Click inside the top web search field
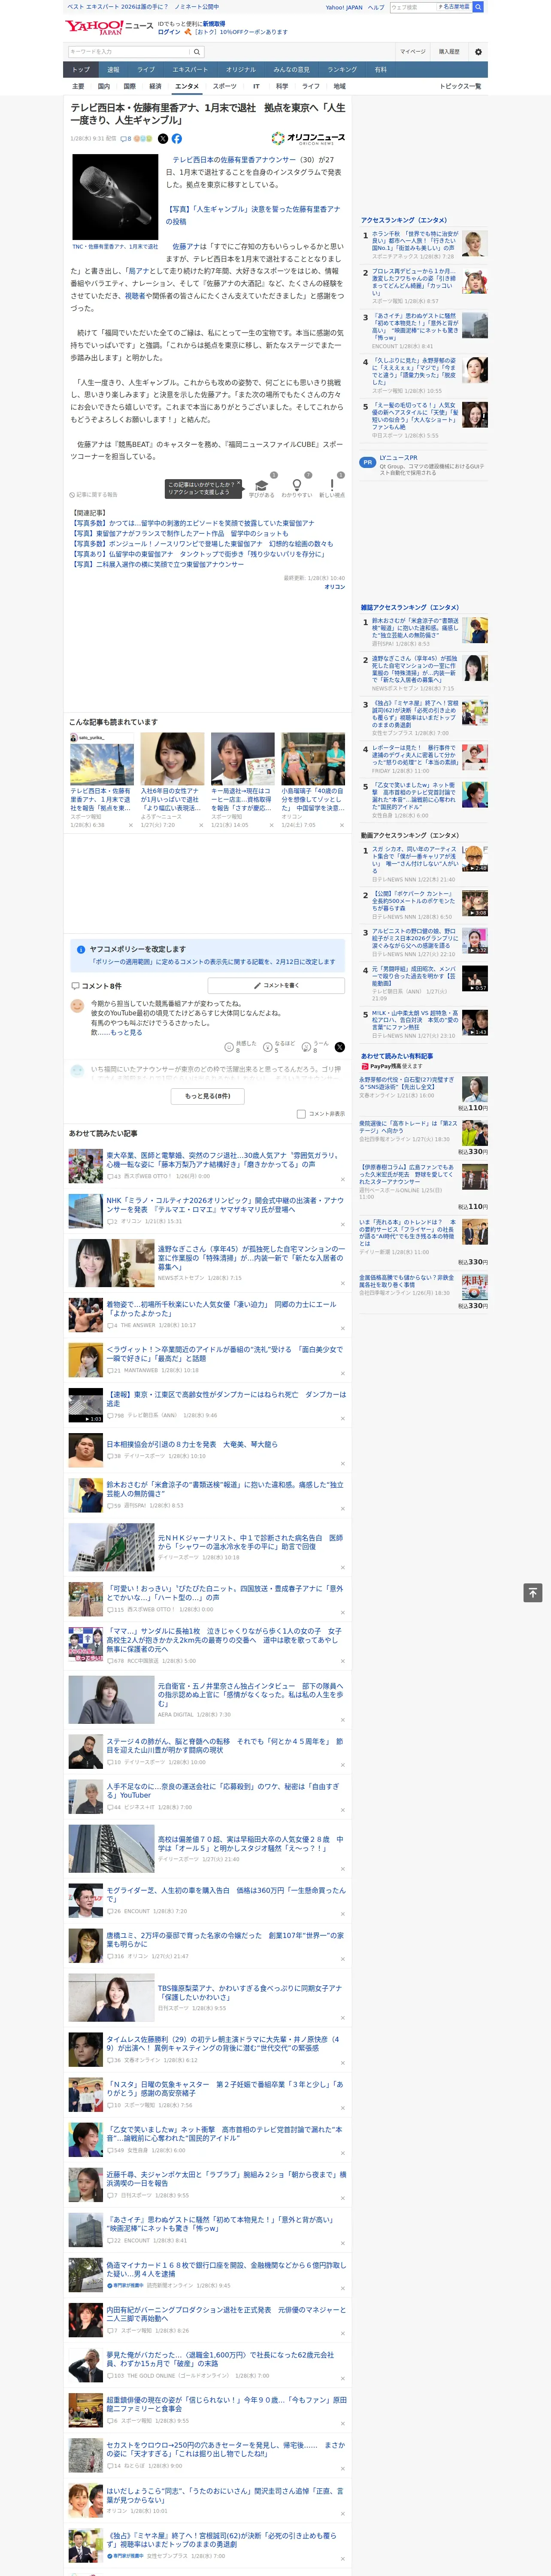This screenshot has width=551, height=2576. pyautogui.click(x=412, y=7)
